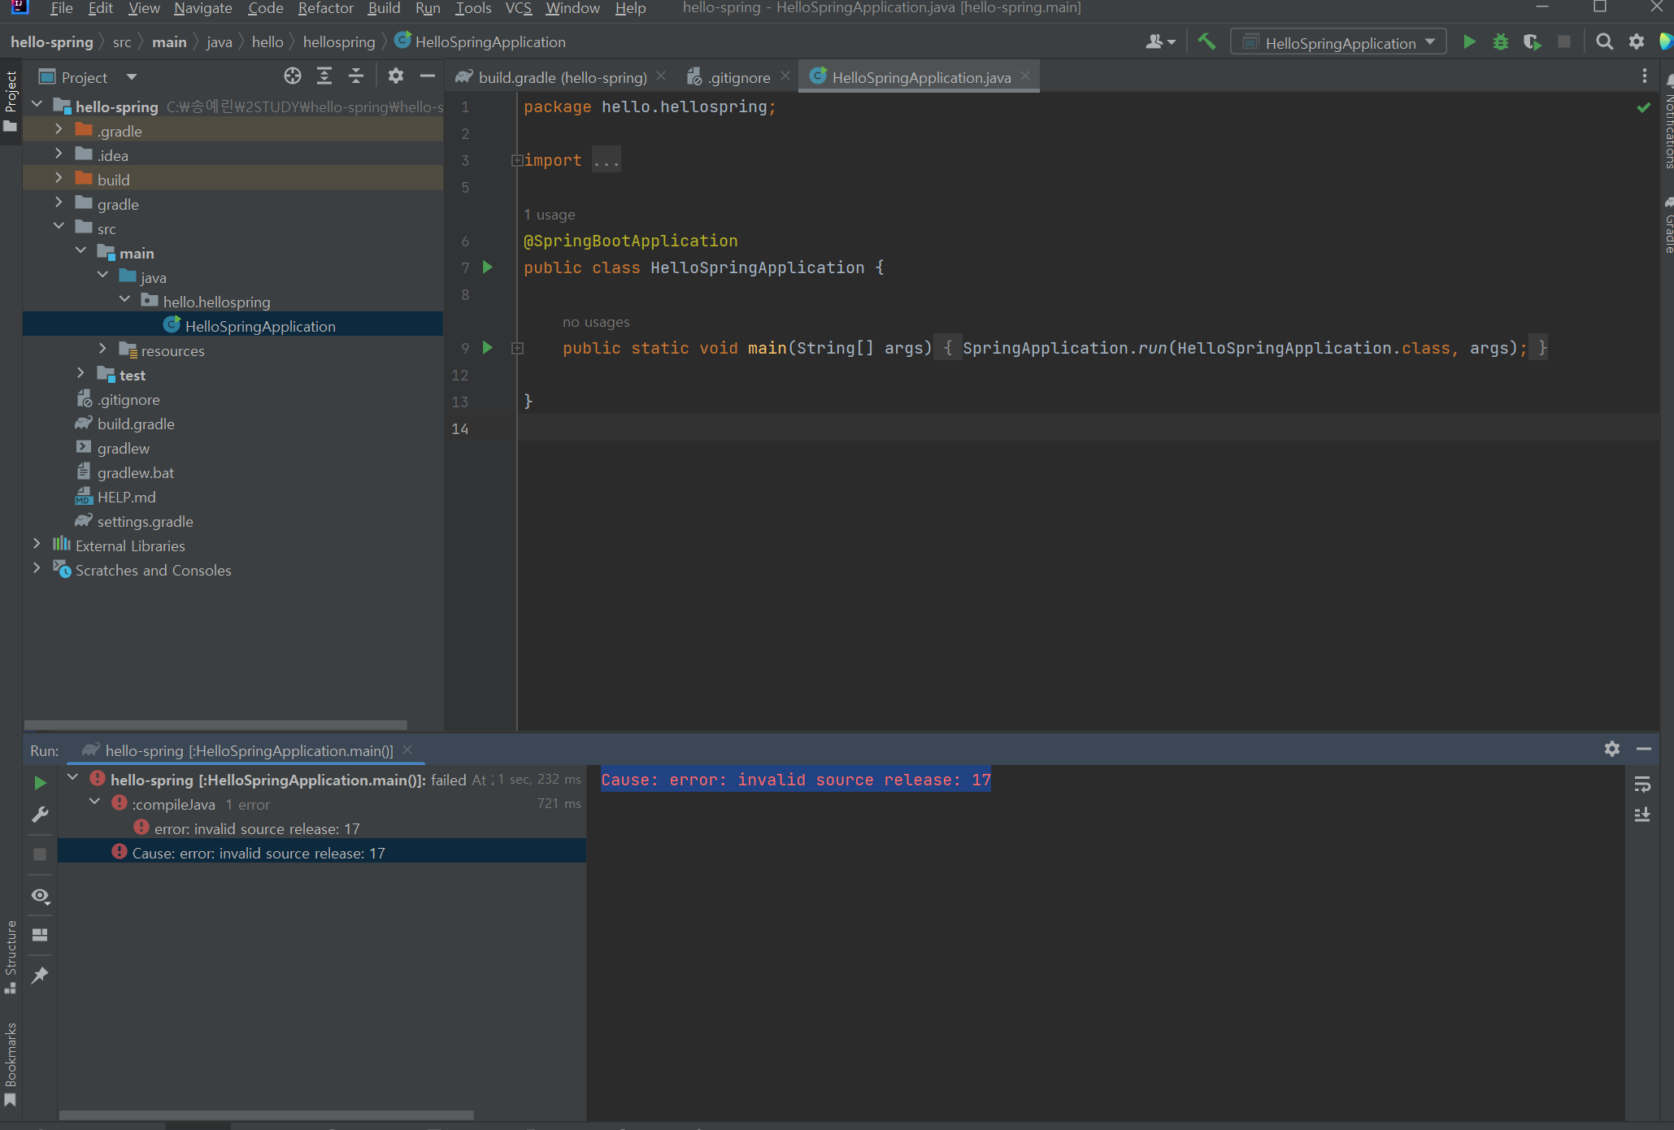Click the Run tool window settings gear

[1612, 749]
